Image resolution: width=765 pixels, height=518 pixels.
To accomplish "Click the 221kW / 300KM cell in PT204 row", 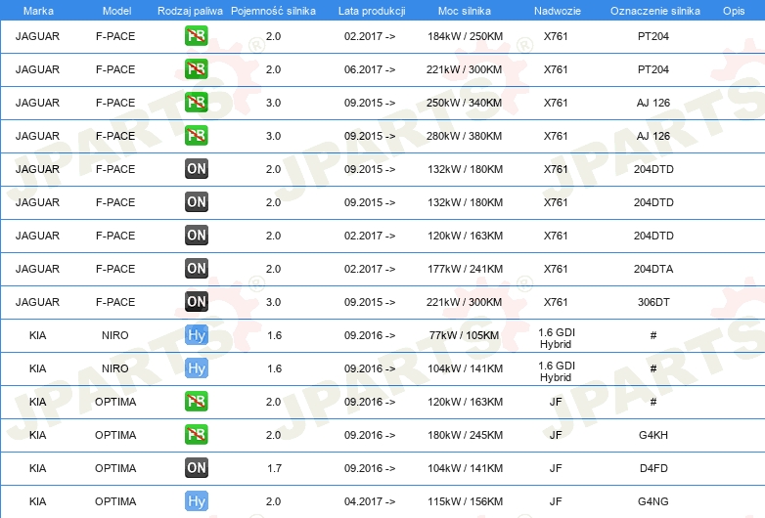I will (x=465, y=69).
